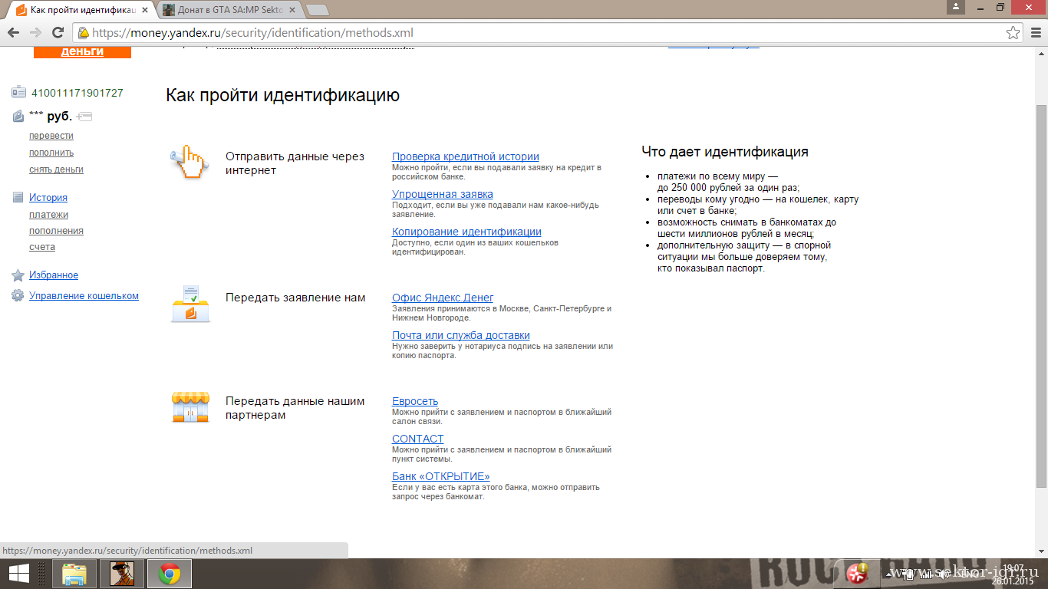1048x589 pixels.
Task: Close the Донат в GTA SA:MP tab
Action: click(294, 10)
